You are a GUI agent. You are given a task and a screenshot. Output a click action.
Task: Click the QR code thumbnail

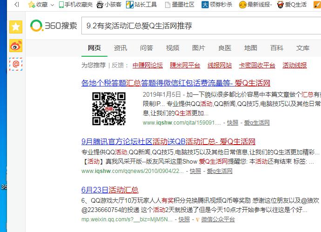click(109, 108)
